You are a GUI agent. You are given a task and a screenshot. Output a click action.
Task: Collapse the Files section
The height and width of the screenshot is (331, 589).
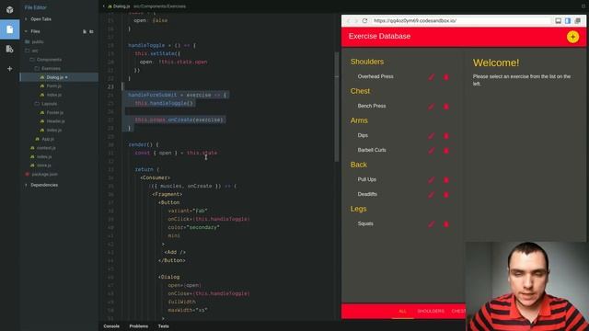(35, 31)
